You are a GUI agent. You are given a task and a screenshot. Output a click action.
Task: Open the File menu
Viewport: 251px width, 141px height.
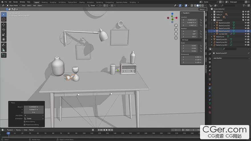coord(6,2)
